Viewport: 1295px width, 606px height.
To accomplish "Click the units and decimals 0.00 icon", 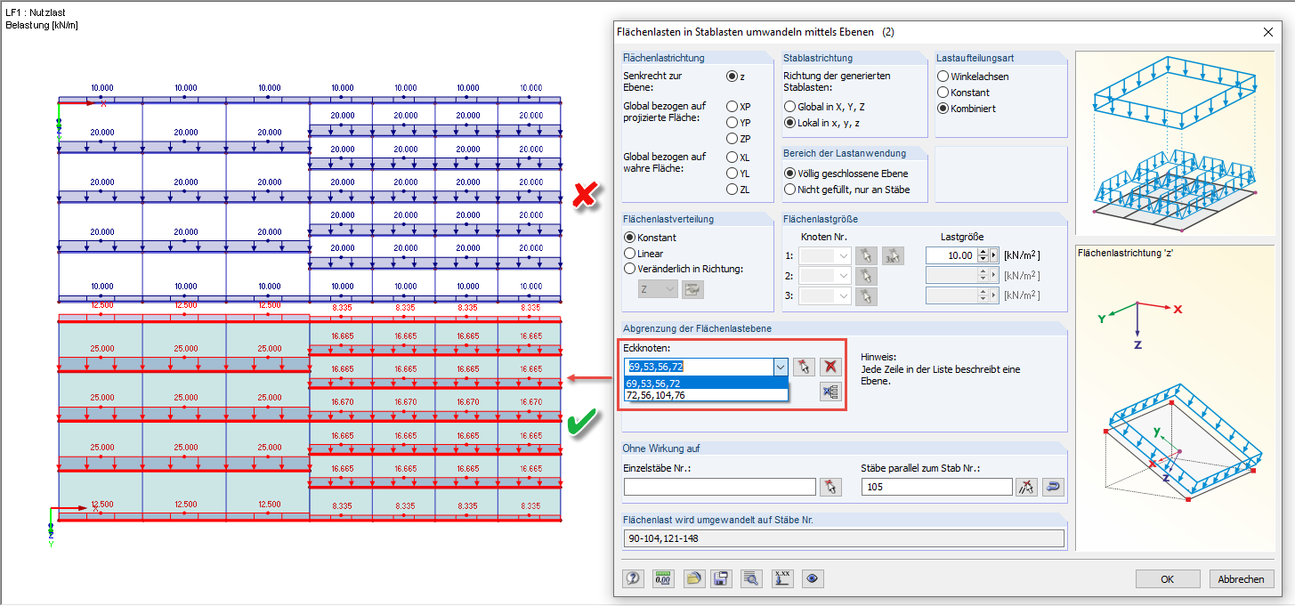I will pyautogui.click(x=663, y=578).
